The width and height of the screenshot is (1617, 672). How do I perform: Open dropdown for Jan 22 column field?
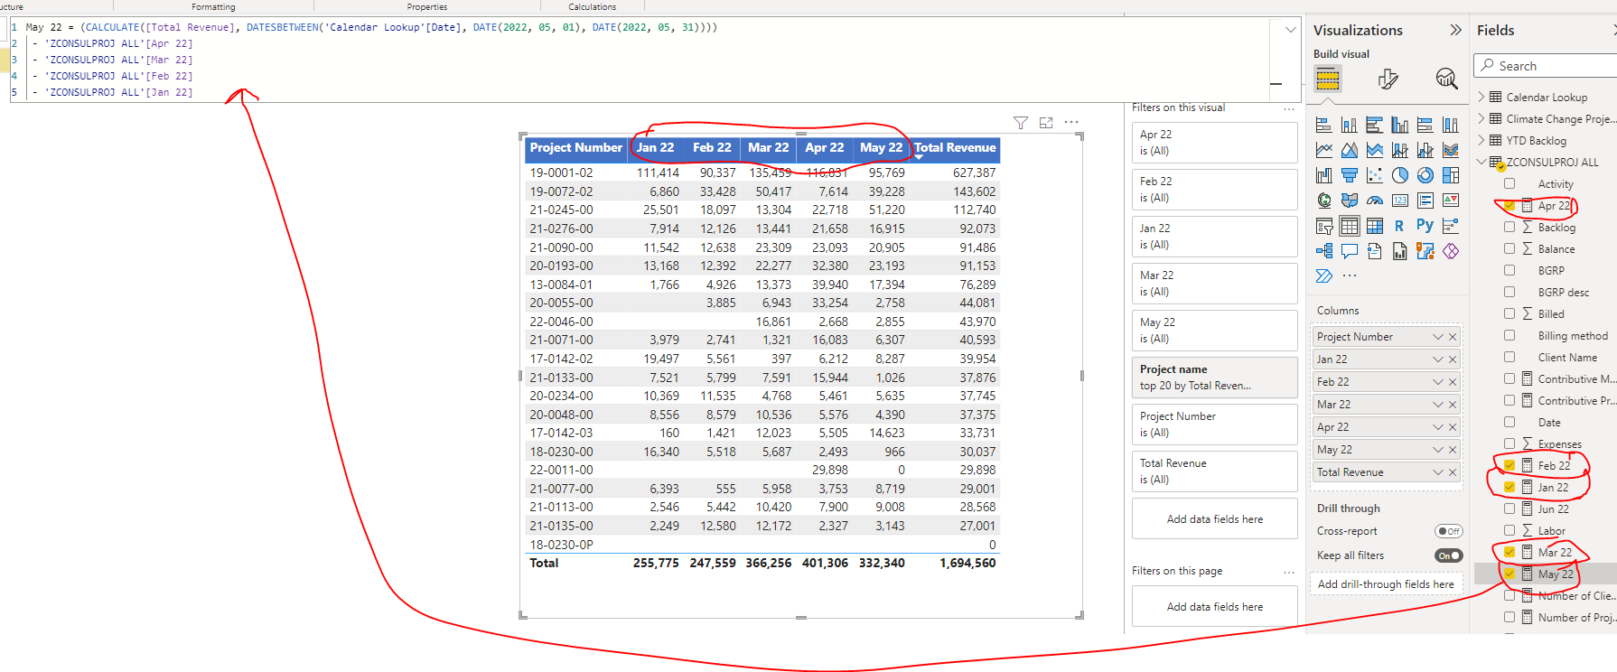click(x=1437, y=359)
